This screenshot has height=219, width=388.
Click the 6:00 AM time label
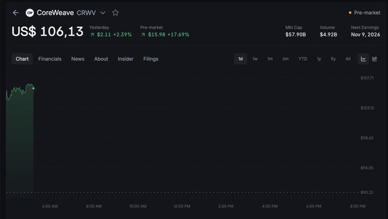50,206
